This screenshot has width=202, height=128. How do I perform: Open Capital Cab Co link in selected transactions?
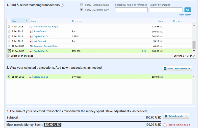pyautogui.click(x=41, y=77)
